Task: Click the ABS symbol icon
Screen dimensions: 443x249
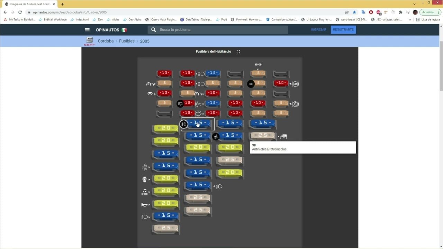Action: pyautogui.click(x=295, y=84)
